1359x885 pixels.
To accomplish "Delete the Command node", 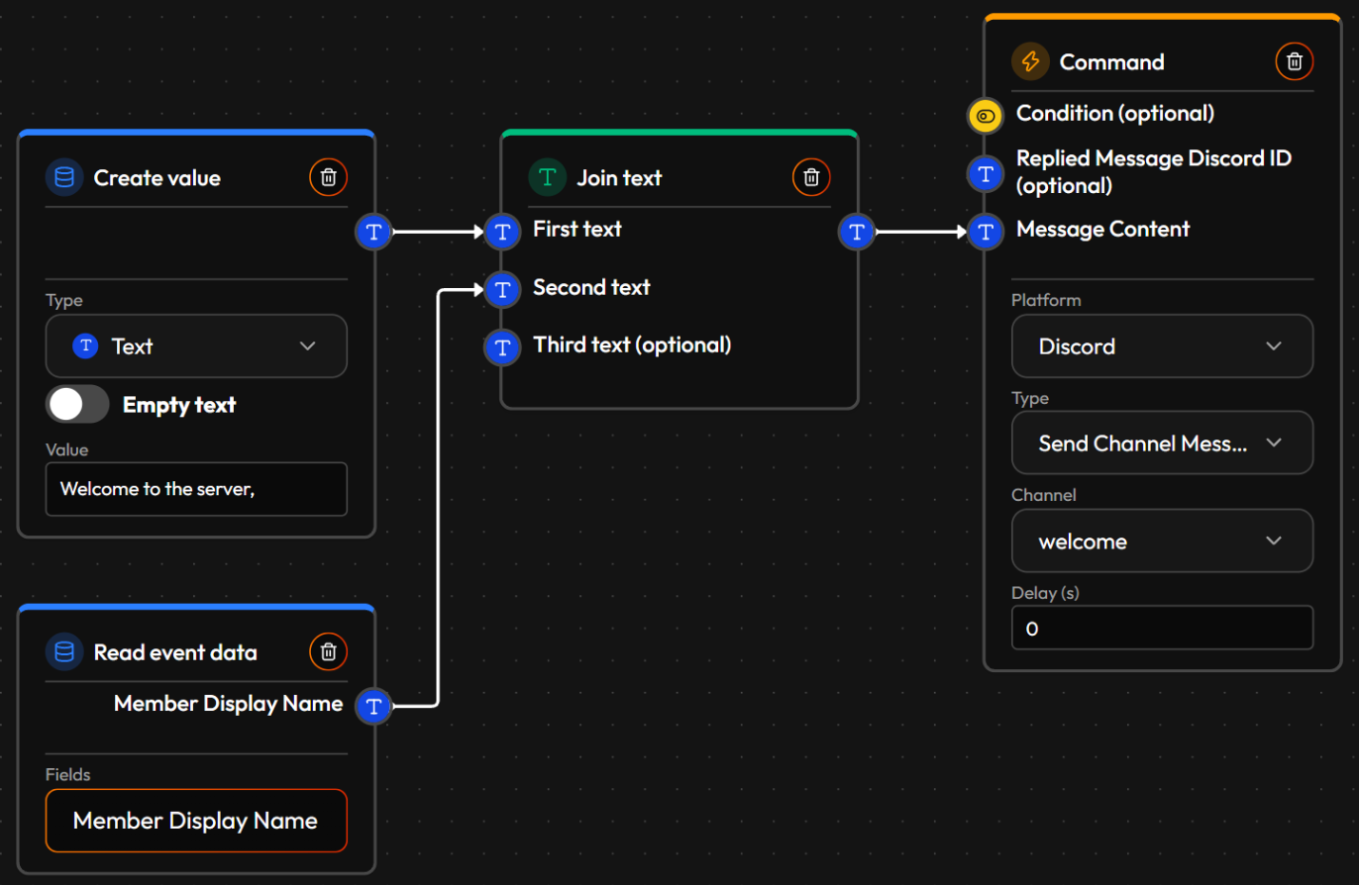I will (1294, 61).
